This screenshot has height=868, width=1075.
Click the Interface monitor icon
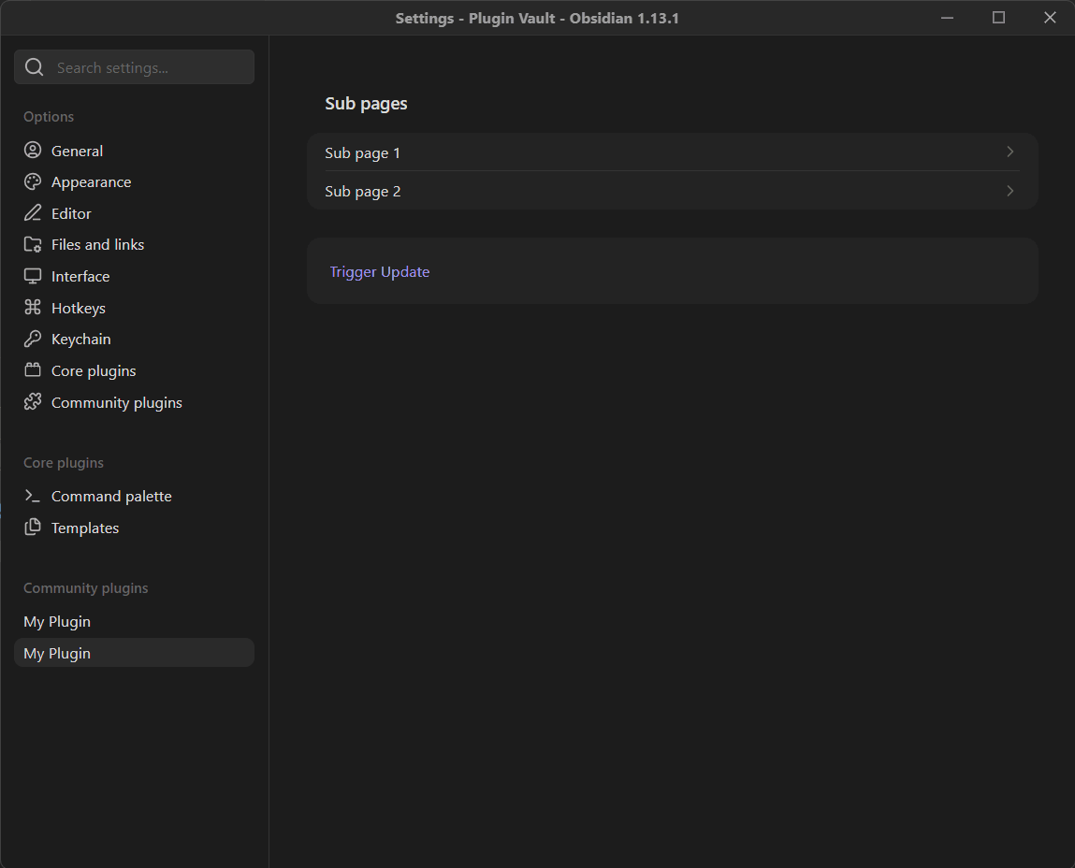pos(32,276)
